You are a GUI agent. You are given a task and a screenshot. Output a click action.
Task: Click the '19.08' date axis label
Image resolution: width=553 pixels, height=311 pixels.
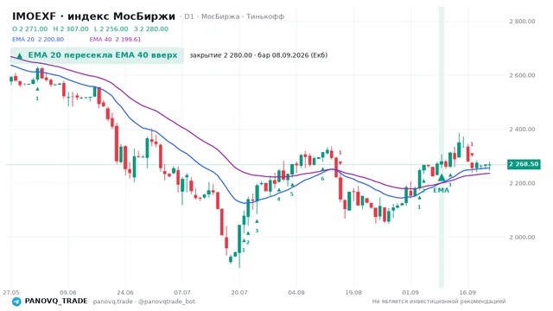(x=353, y=292)
